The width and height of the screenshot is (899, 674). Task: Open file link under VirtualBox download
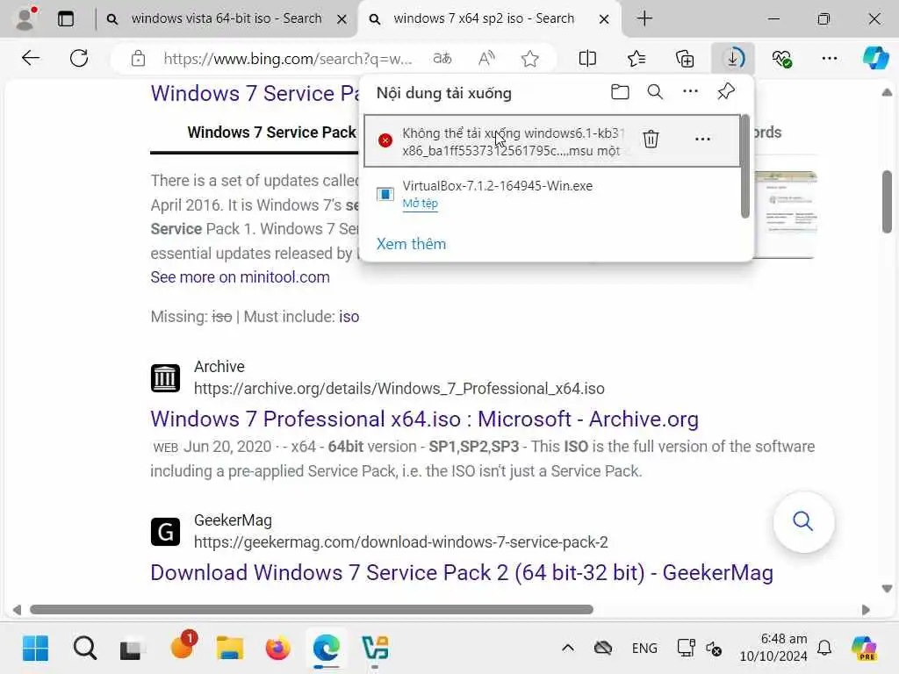click(x=421, y=204)
